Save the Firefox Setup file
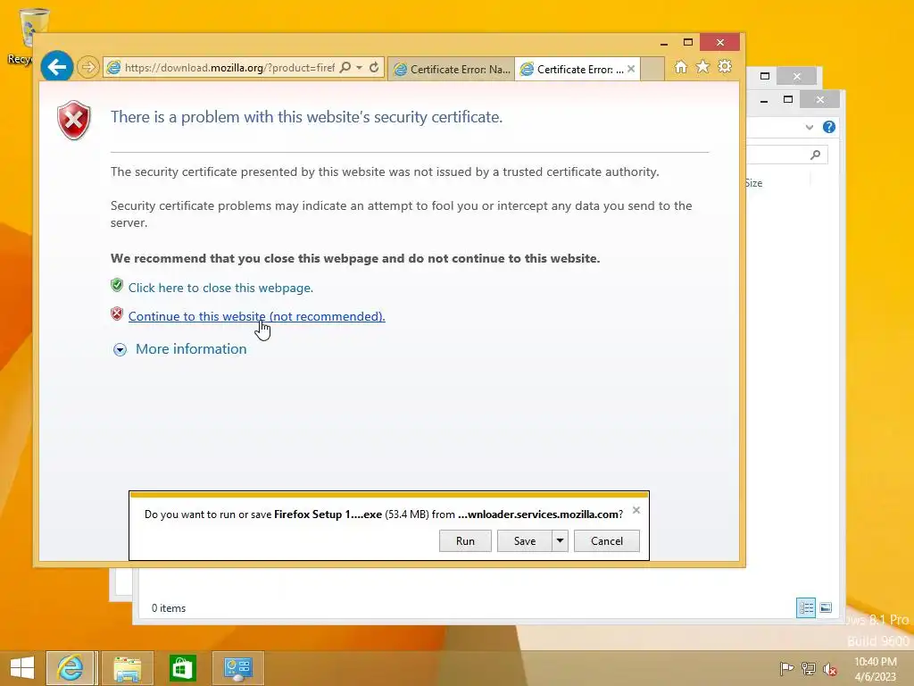The height and width of the screenshot is (686, 914). pos(525,540)
